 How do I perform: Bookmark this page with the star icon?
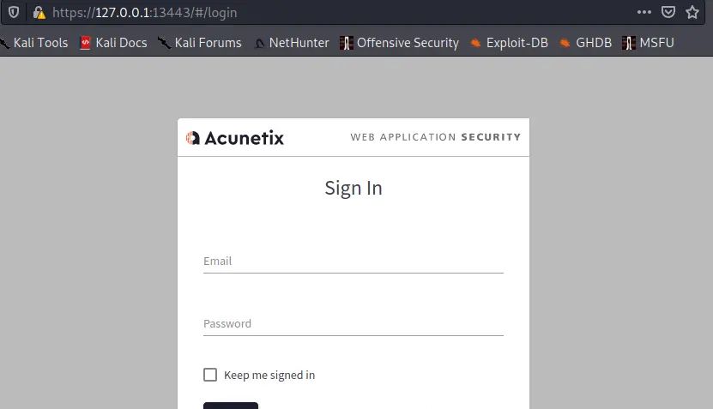[692, 13]
